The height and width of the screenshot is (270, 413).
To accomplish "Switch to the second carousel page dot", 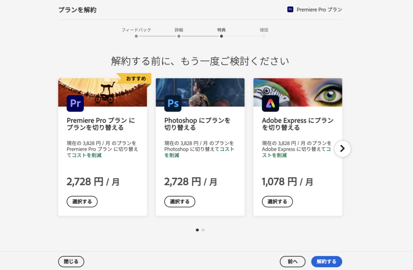I will coord(203,230).
